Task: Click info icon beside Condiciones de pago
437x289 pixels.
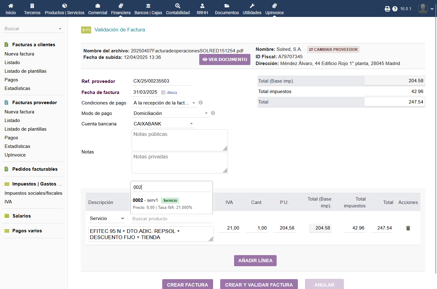Action: 200,103
